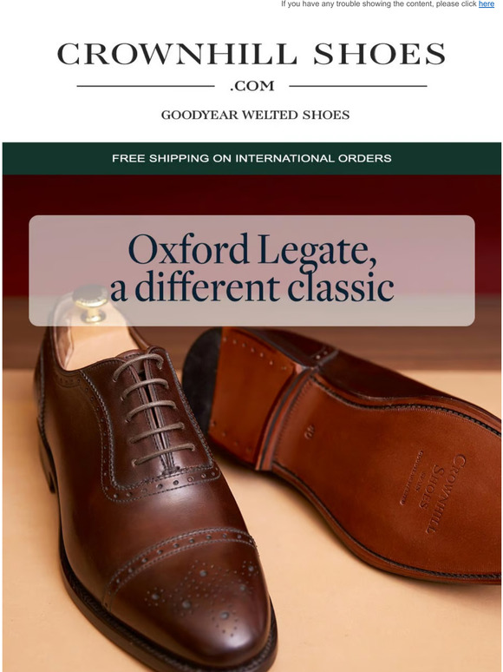Open the Crownhill Shoes logo heading

coord(251,54)
